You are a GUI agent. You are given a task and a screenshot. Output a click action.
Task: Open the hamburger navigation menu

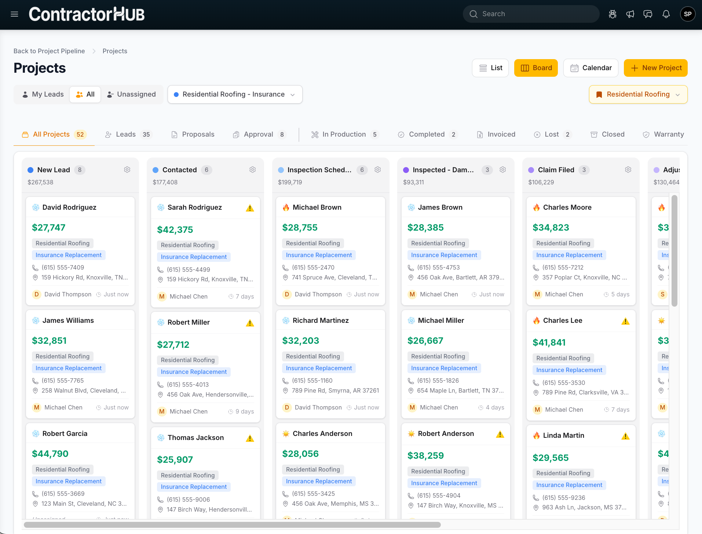(14, 14)
